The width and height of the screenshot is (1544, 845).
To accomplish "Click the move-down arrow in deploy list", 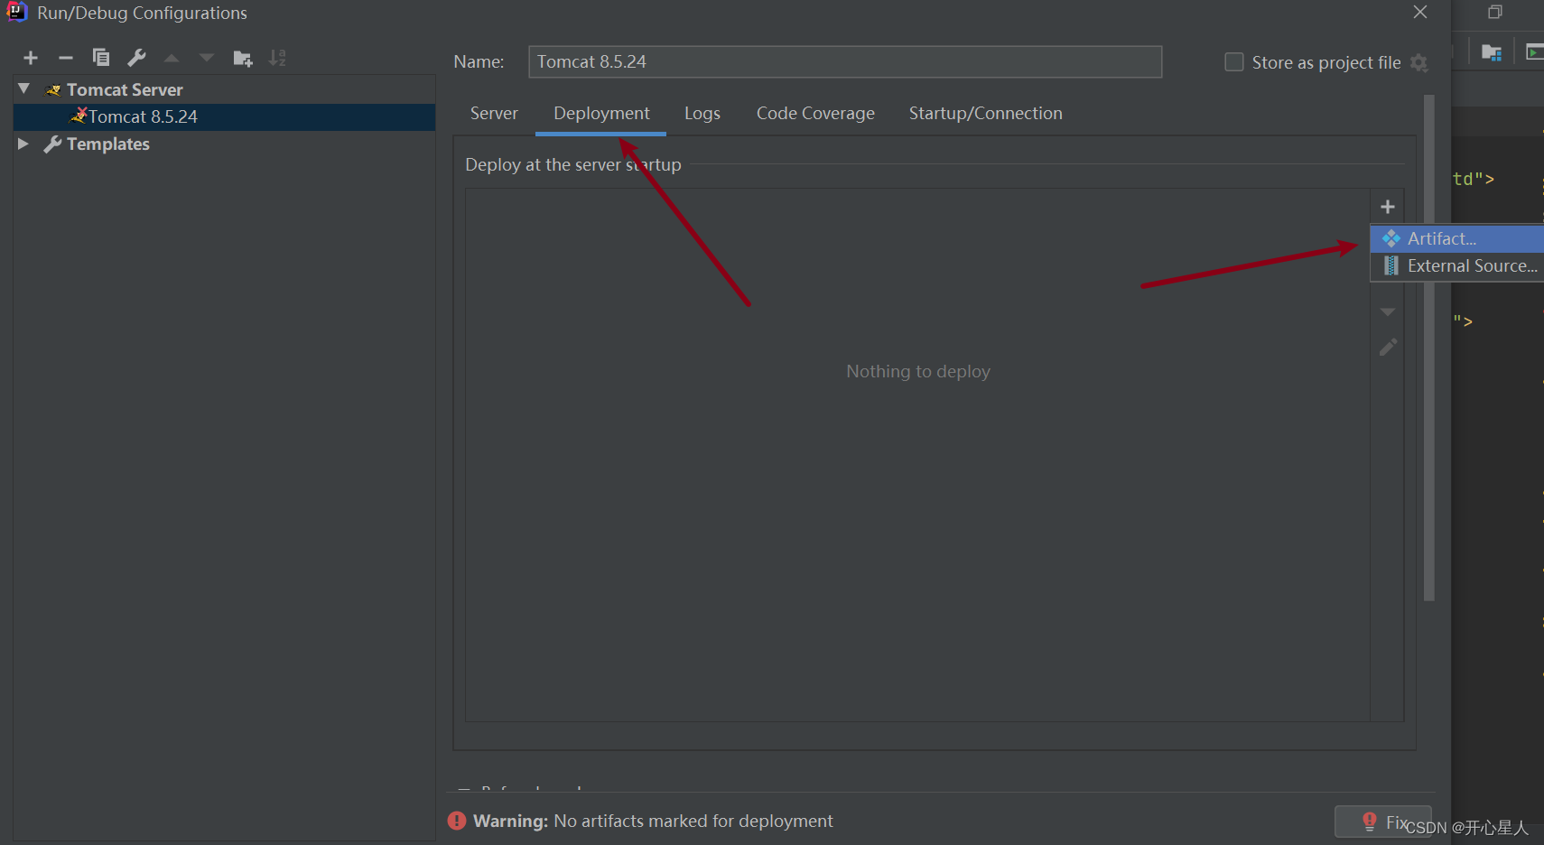I will pyautogui.click(x=1388, y=312).
